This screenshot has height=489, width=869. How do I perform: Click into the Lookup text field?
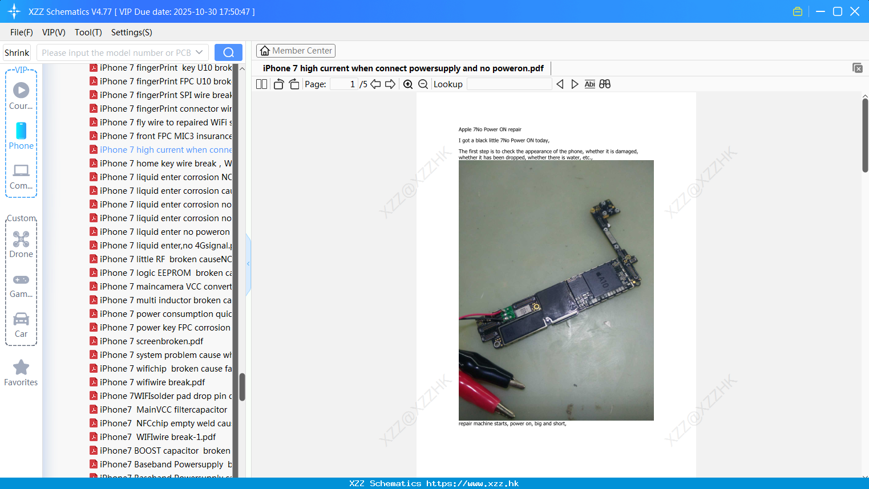pyautogui.click(x=510, y=84)
